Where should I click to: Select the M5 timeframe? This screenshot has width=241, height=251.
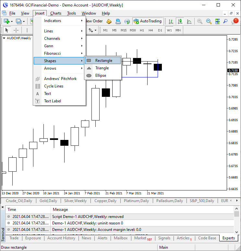[x=114, y=30]
